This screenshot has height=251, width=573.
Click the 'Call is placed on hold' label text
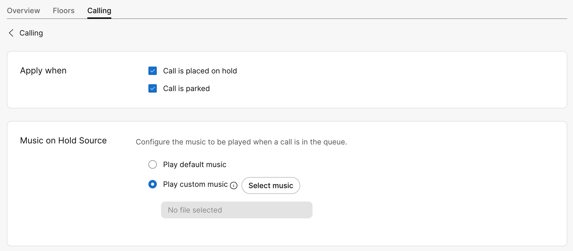pos(200,71)
